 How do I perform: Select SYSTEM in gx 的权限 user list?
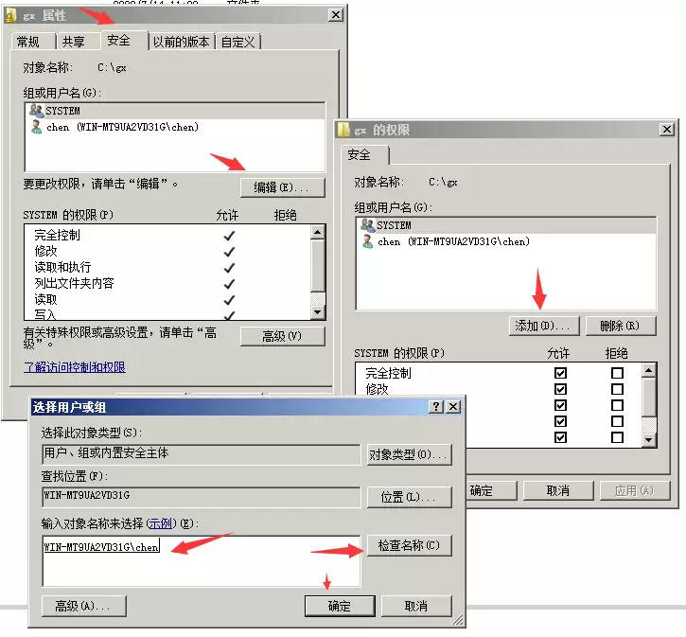coord(506,225)
